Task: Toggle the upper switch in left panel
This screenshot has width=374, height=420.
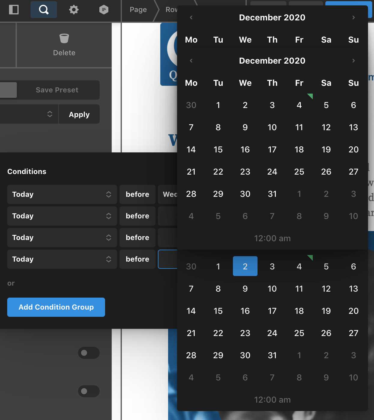Action: [x=89, y=353]
